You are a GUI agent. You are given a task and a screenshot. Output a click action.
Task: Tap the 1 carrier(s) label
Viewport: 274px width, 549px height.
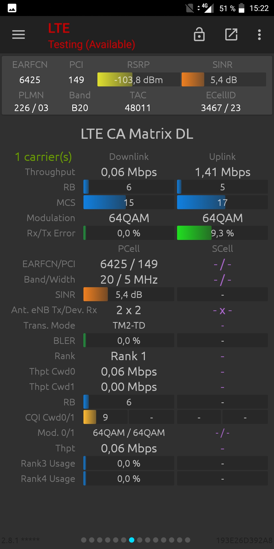pyautogui.click(x=43, y=157)
